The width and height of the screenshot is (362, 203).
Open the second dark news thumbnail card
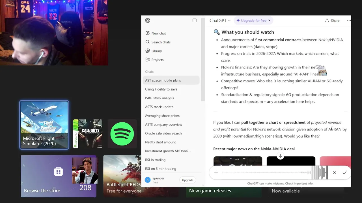[291, 161]
